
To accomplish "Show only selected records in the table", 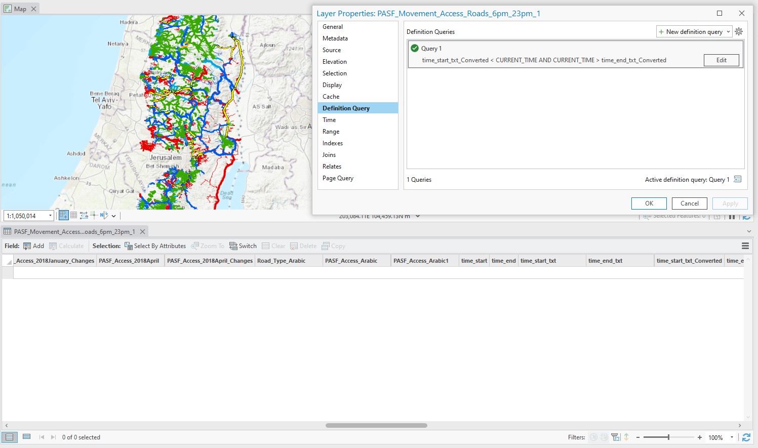I will (27, 436).
